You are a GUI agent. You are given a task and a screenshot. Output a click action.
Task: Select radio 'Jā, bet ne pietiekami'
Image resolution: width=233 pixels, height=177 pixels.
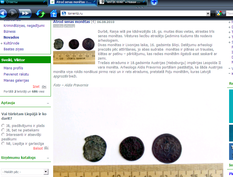pos(3,130)
